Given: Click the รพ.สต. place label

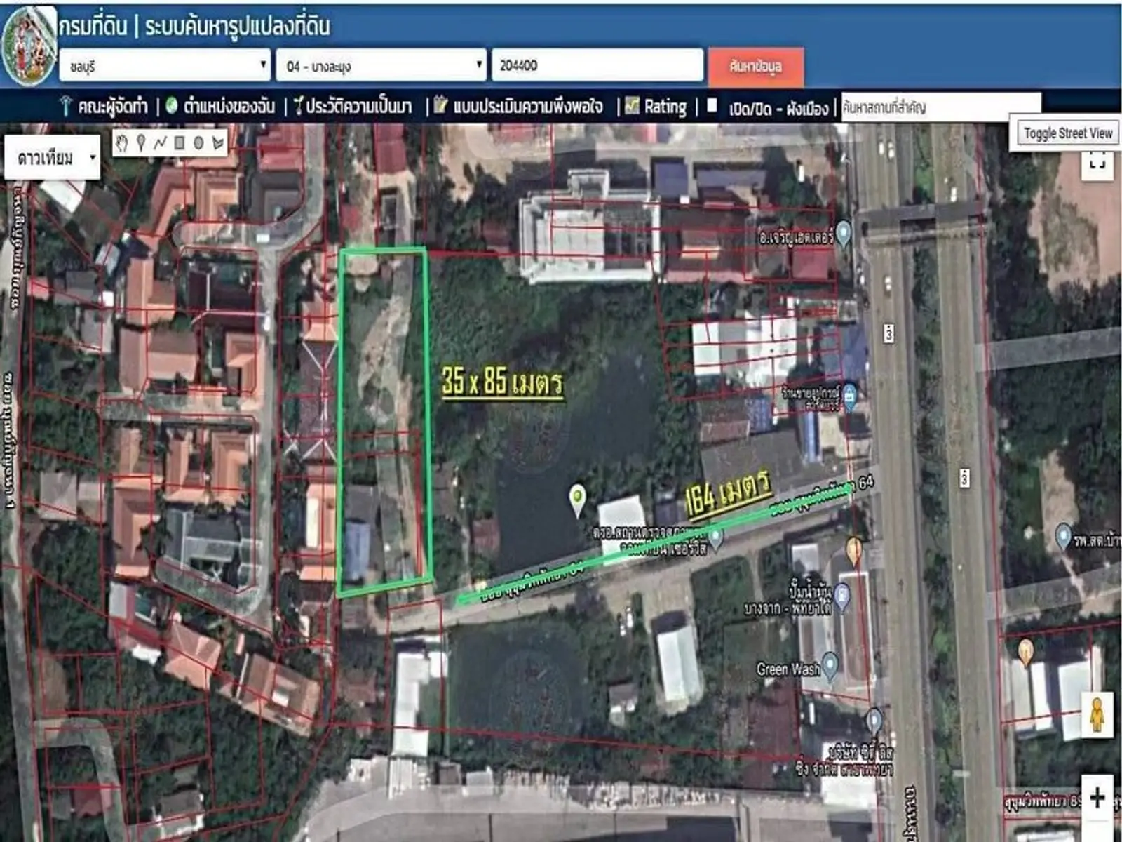Looking at the screenshot, I should click(1097, 541).
